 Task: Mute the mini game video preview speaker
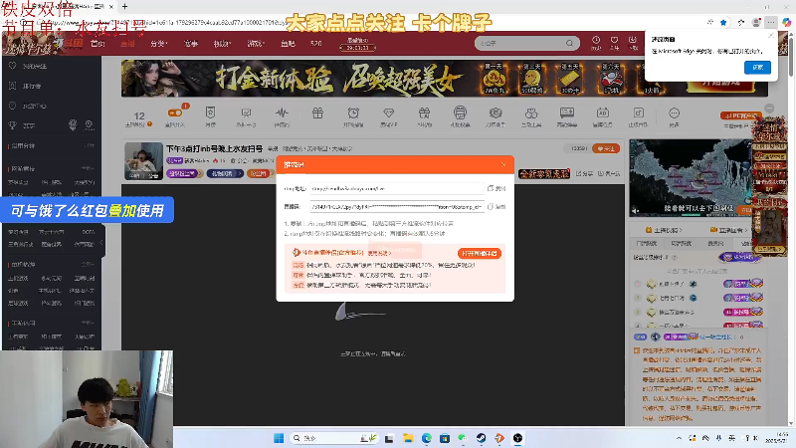[635, 210]
